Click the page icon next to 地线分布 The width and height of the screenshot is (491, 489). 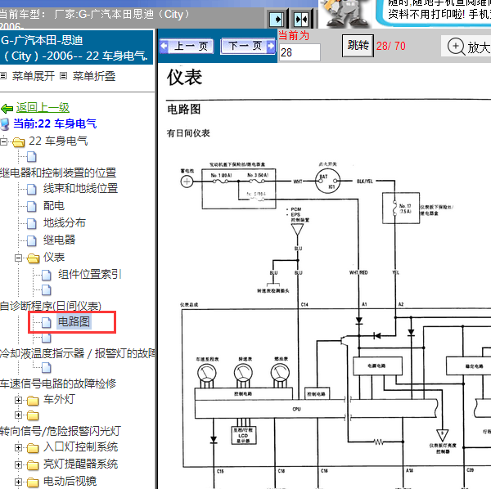[x=32, y=224]
